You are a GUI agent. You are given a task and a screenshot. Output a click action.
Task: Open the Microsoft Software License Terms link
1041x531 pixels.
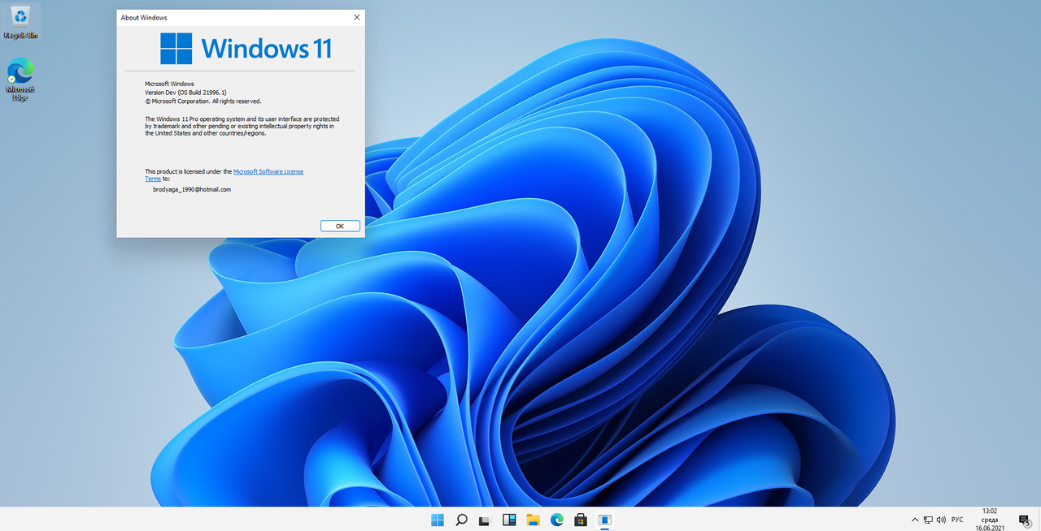268,172
